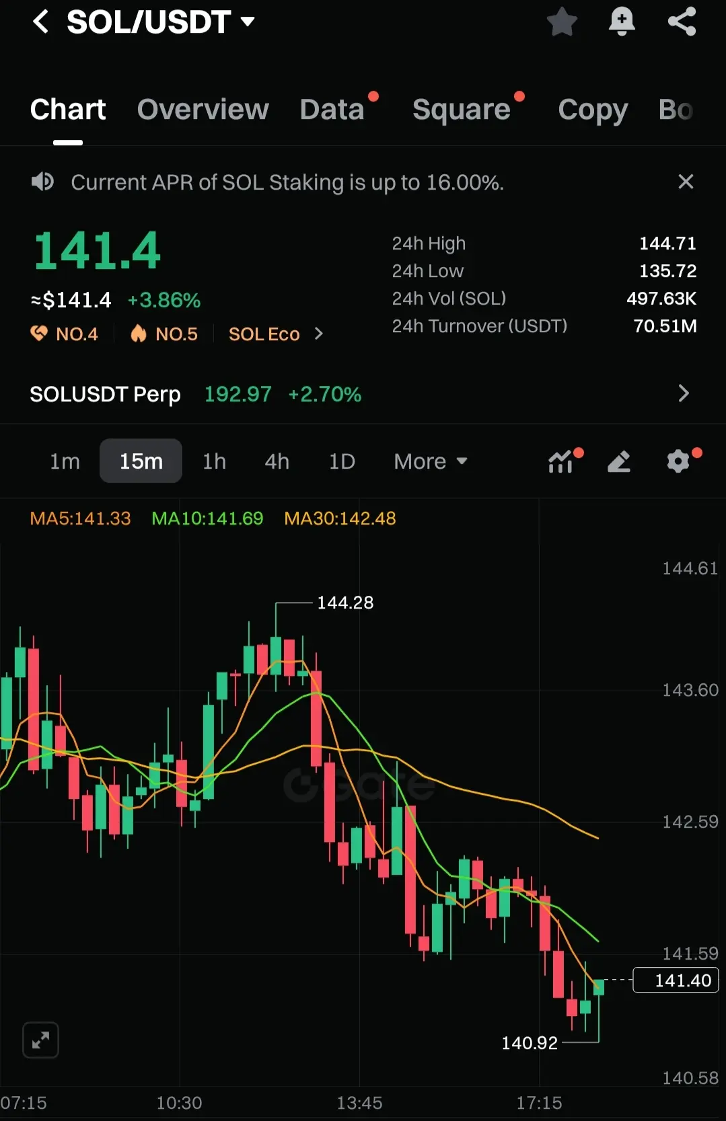
Task: Open the chart indicators icon
Action: [x=561, y=461]
